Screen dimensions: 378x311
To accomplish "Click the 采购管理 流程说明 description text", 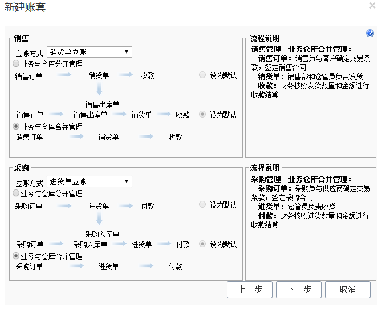I will [x=311, y=202].
